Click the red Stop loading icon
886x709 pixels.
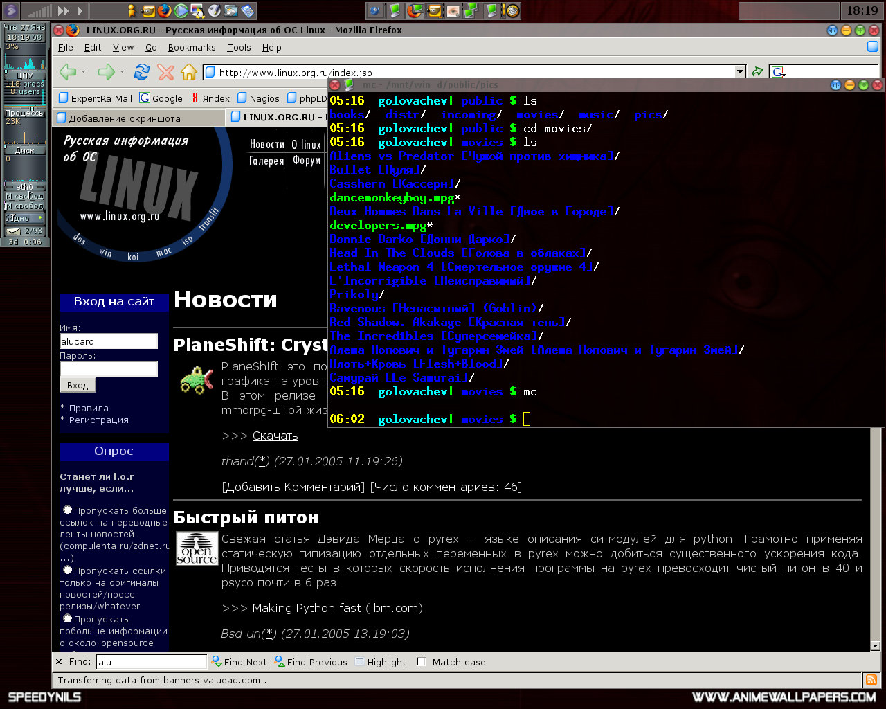(x=165, y=72)
